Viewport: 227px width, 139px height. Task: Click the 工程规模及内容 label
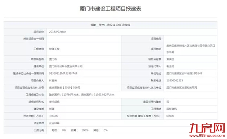click(35, 95)
